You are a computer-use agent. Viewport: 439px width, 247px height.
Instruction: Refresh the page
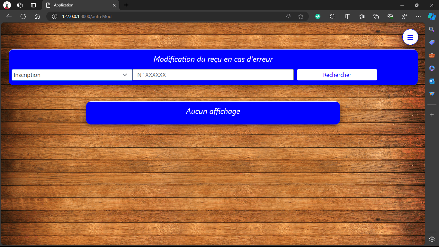(23, 16)
